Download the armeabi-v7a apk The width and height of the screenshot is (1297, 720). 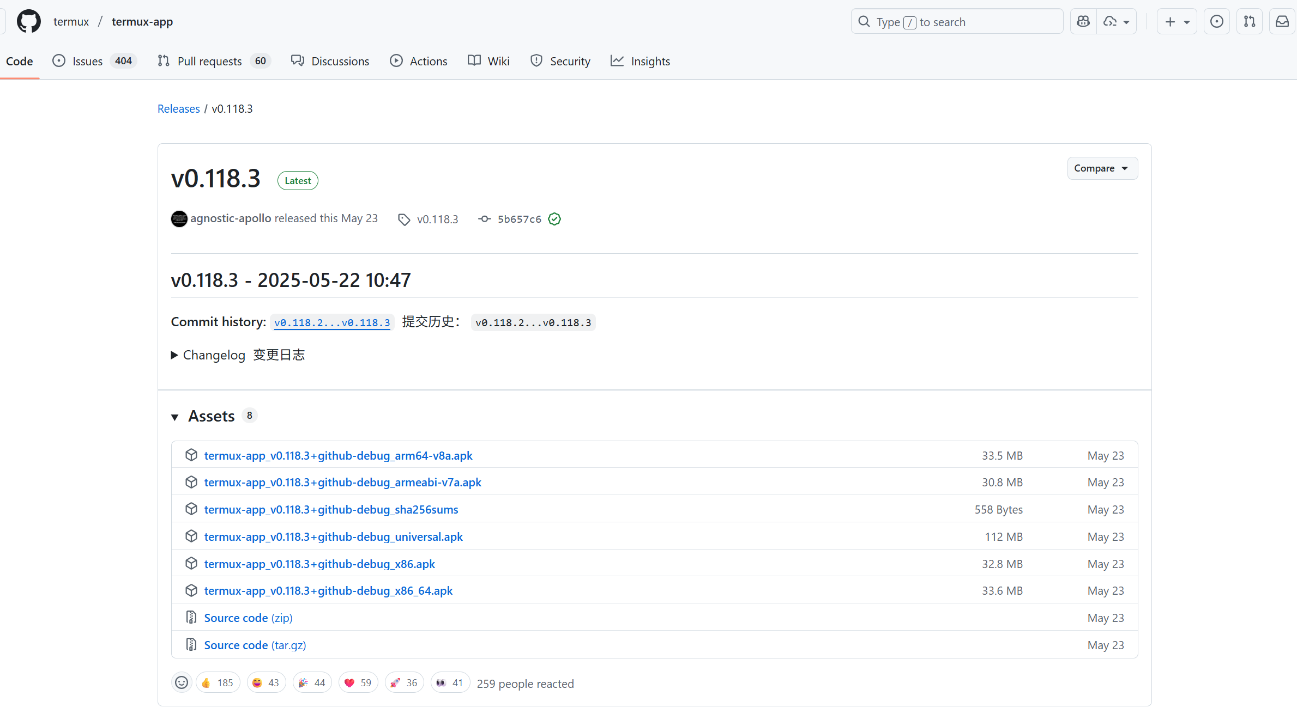[343, 483]
